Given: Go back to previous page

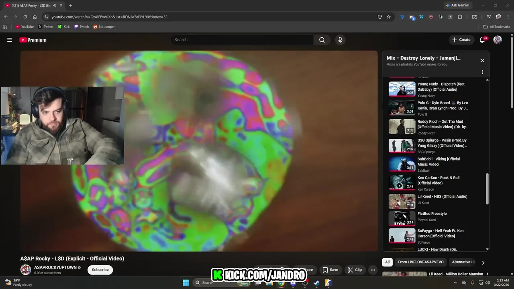Looking at the screenshot, I should click(6, 17).
